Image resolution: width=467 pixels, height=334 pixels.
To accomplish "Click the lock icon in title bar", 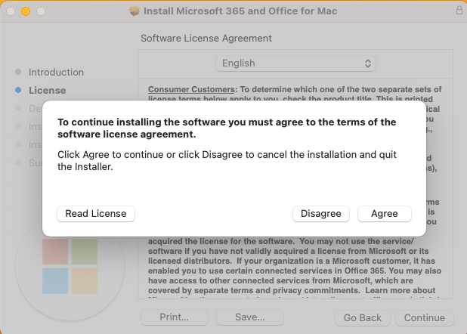I will [459, 11].
